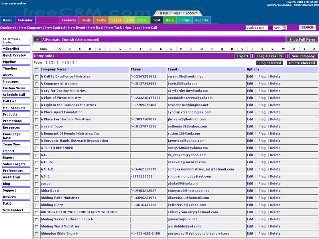
Task: Open the Deals tab
Action: 86,20
